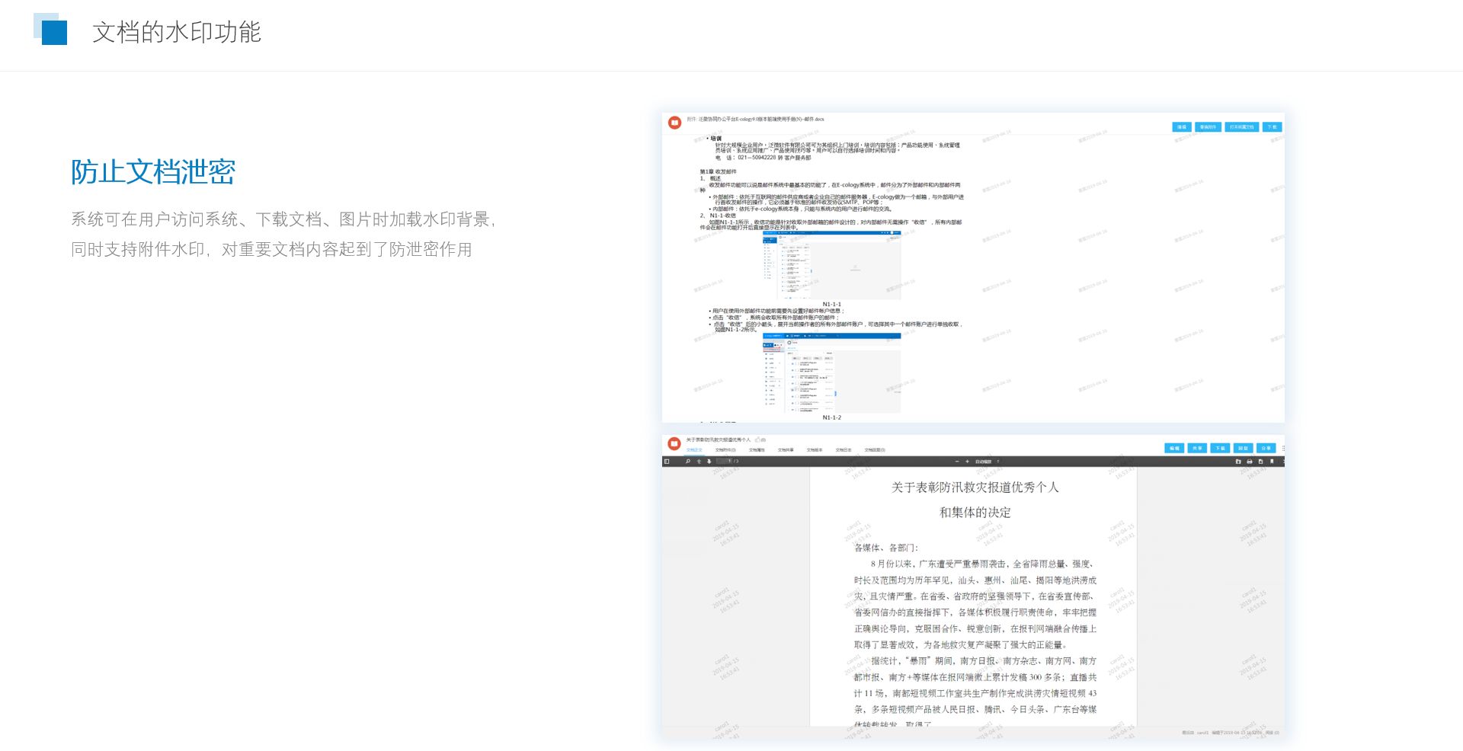Click the 下载 button in upper document viewer
Viewport: 1463px width, 751px height.
click(1272, 127)
